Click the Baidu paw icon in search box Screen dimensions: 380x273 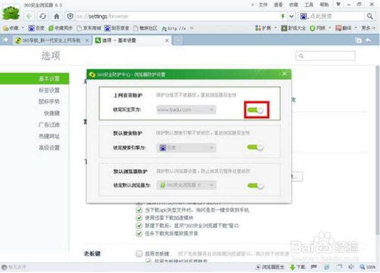304,16
